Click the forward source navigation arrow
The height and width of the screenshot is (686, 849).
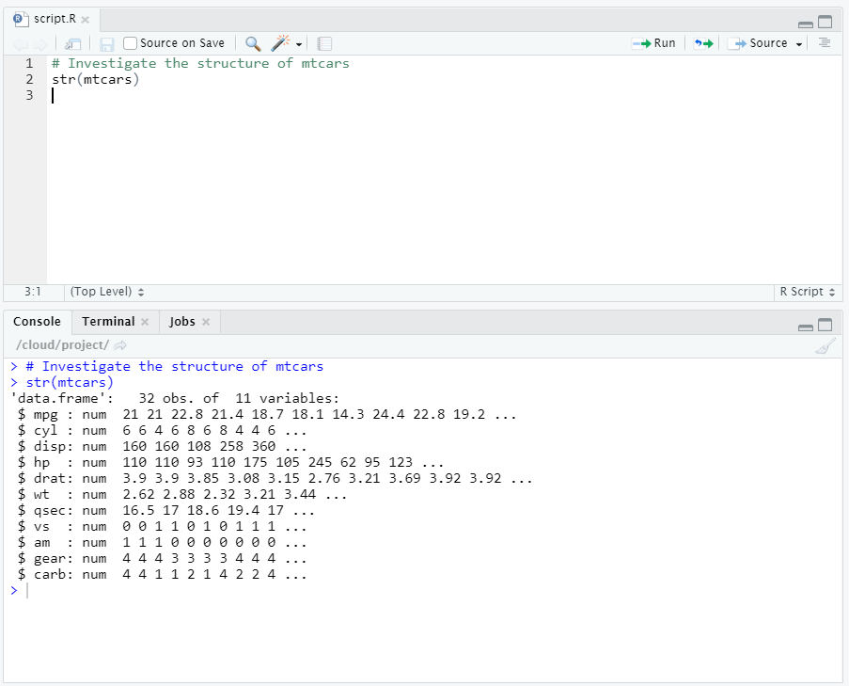(x=40, y=42)
